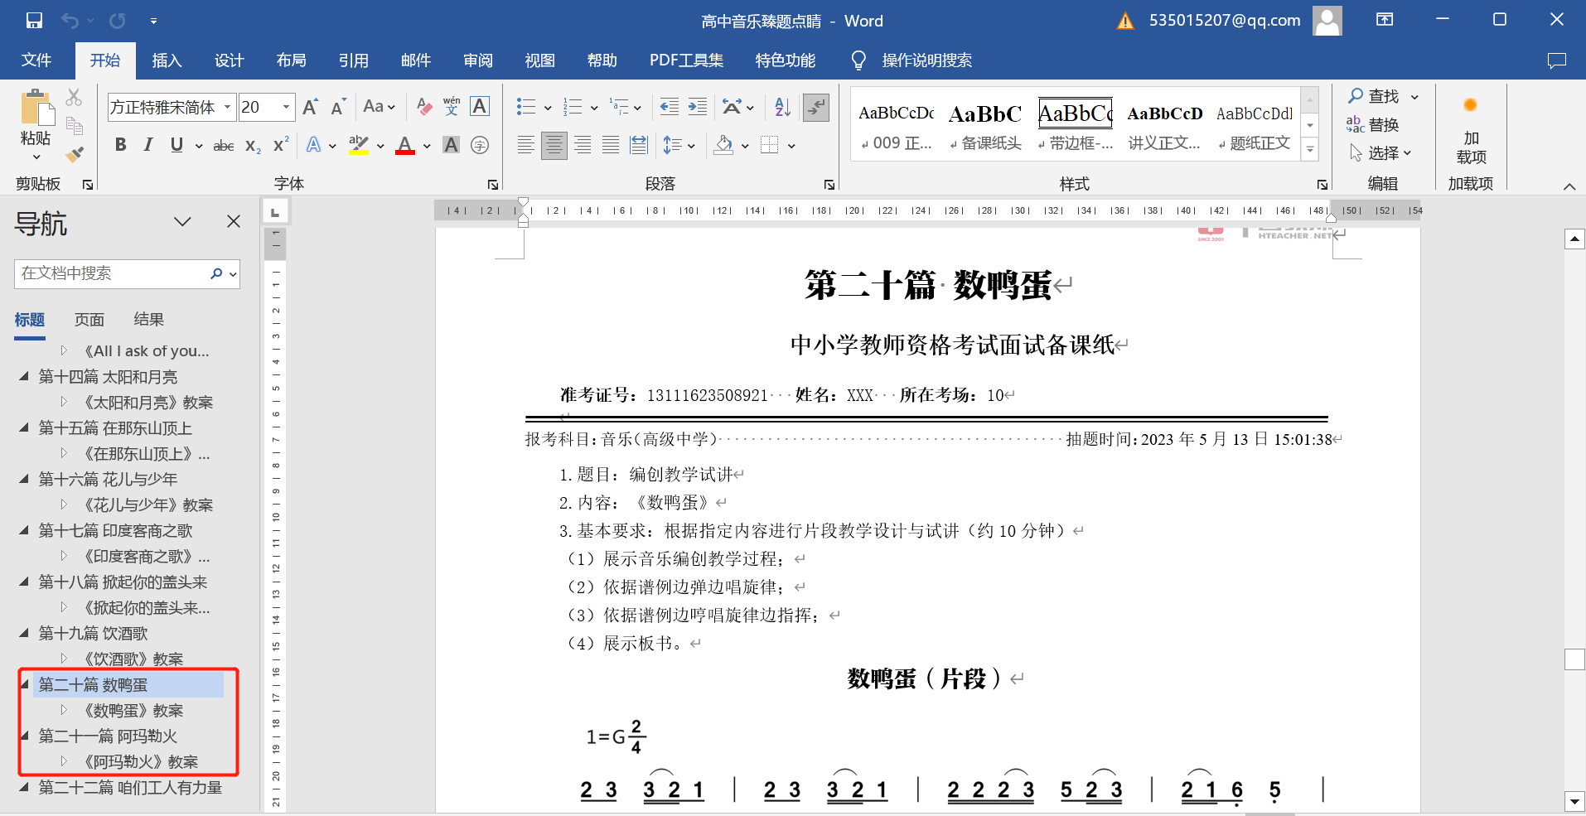Toggle bold formatting

[121, 145]
